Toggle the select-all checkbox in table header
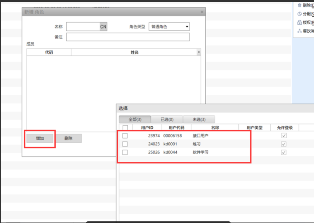This screenshot has height=223, width=314. [x=125, y=128]
